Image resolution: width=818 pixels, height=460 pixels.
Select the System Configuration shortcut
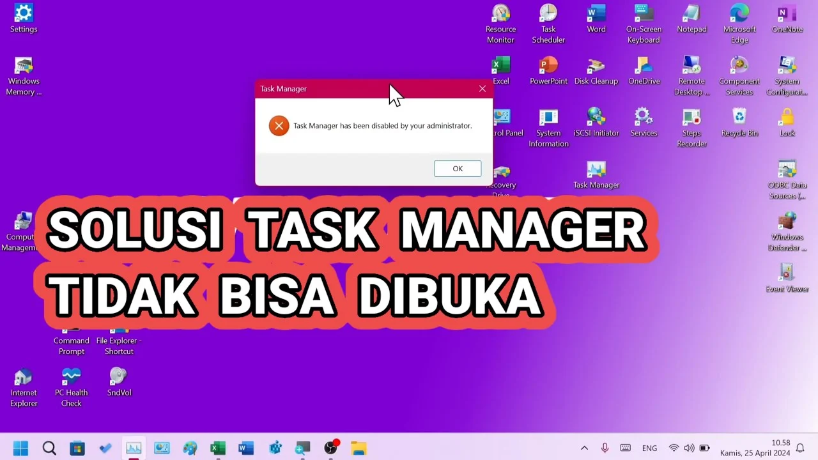[x=787, y=76]
